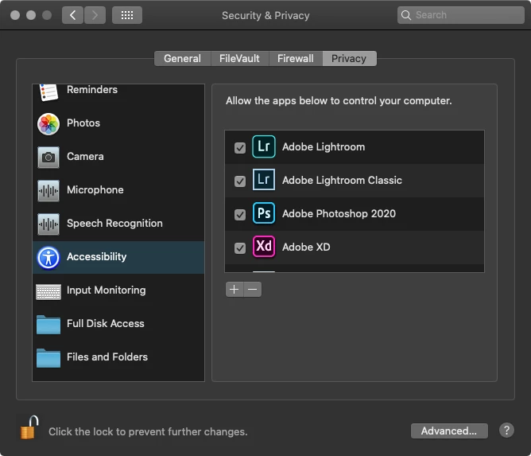This screenshot has width=531, height=456.
Task: Choose the Camera label
Action: point(85,156)
